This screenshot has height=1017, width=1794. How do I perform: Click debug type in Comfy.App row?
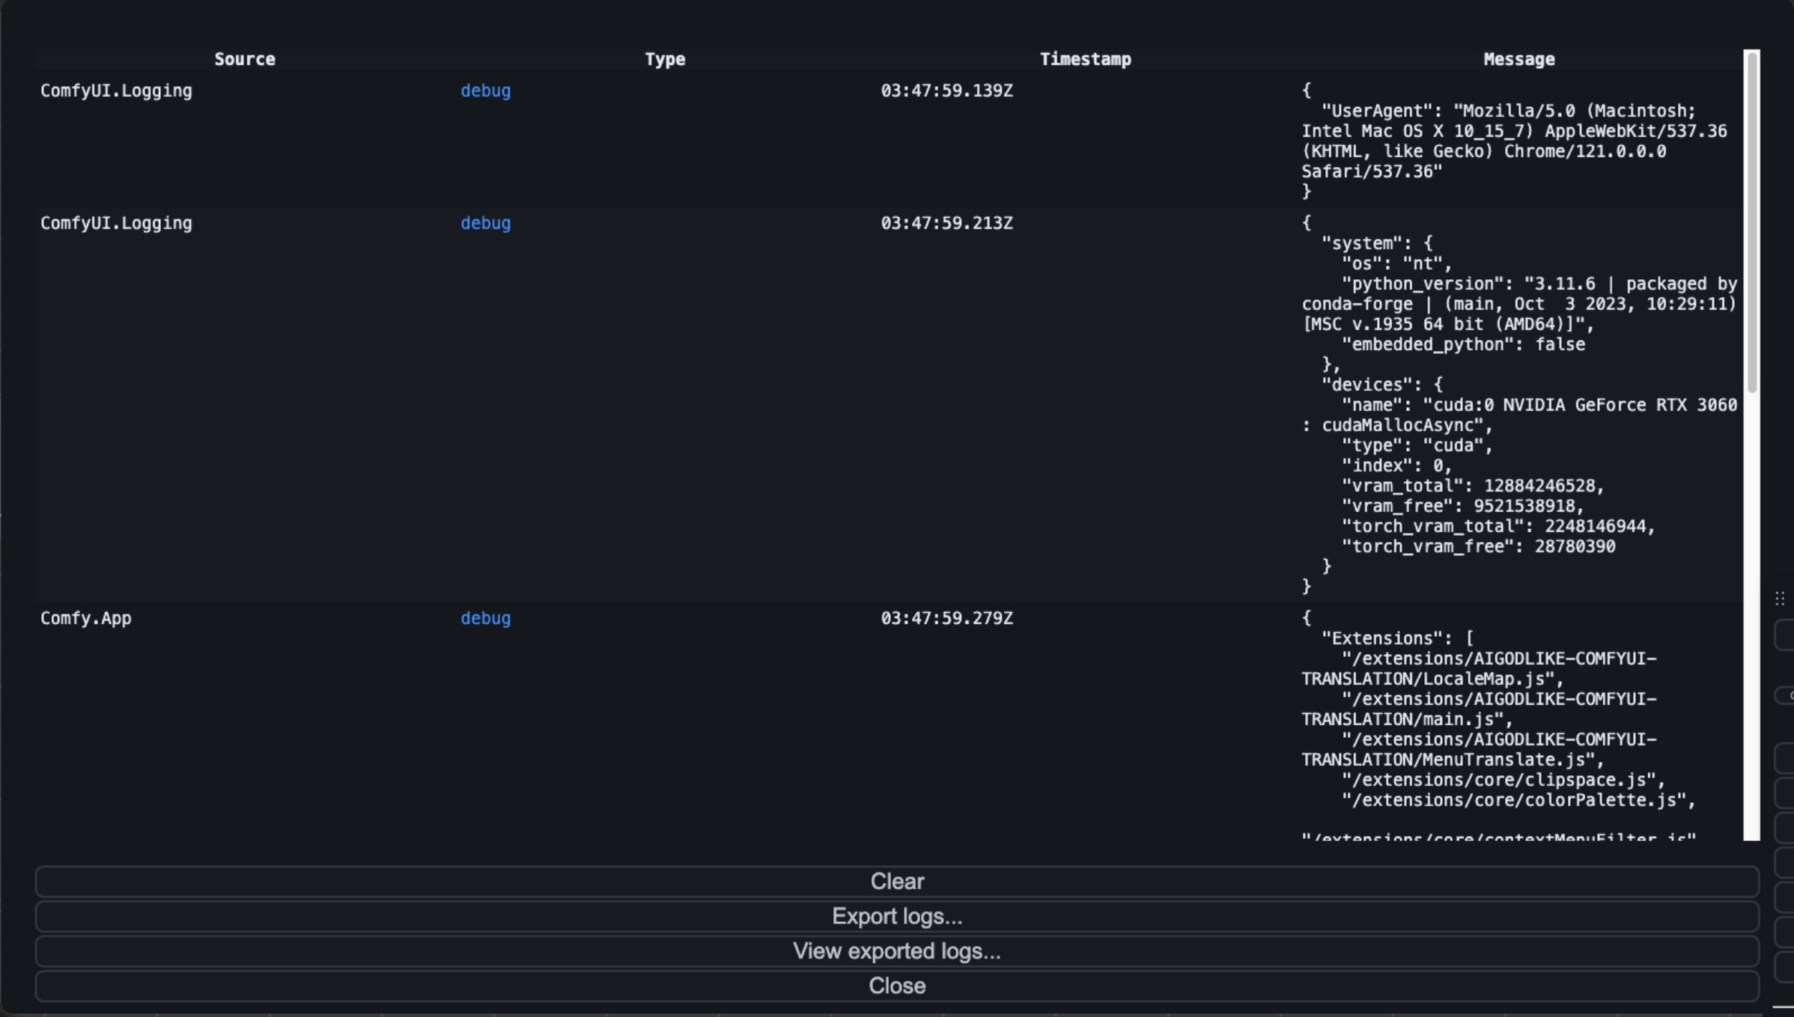[485, 618]
